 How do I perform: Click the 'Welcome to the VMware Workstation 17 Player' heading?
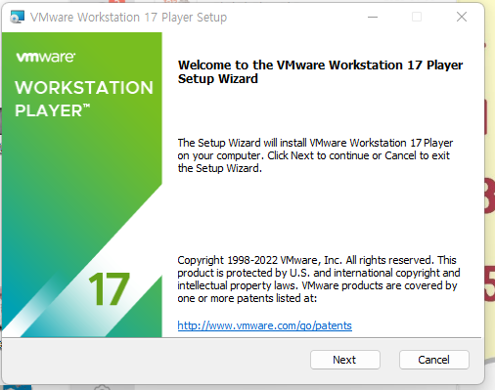320,71
